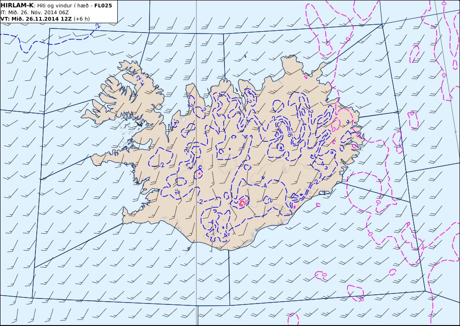Click the HIRLAM-K model title text
The width and height of the screenshot is (460, 326).
pyautogui.click(x=17, y=6)
